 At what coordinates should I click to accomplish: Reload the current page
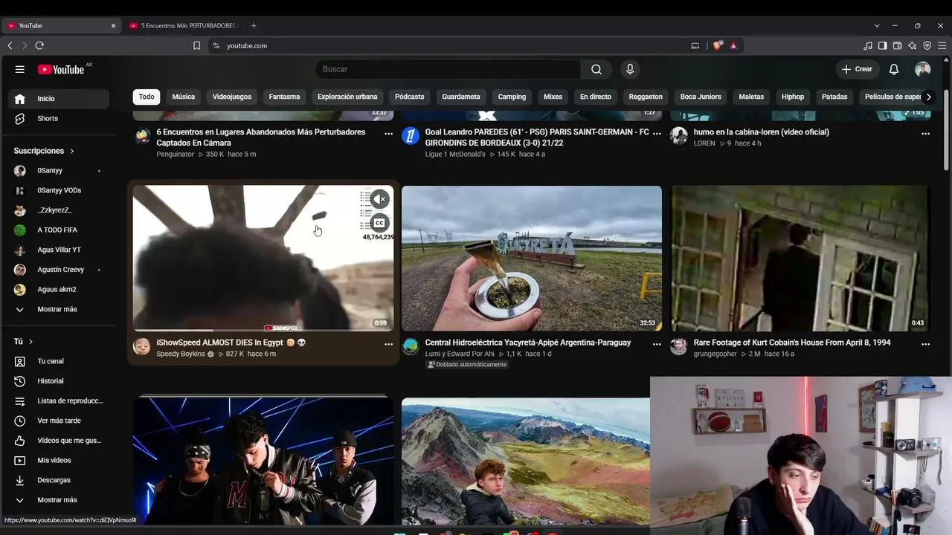point(39,45)
